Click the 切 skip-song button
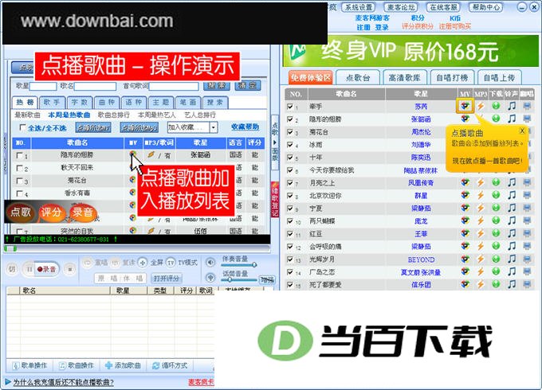Screen dimensions: 542x390 tap(12, 269)
